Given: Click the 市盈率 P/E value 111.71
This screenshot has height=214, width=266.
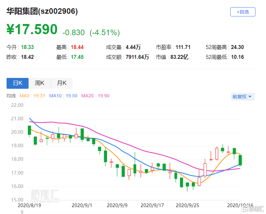Looking at the screenshot, I should click(183, 47).
